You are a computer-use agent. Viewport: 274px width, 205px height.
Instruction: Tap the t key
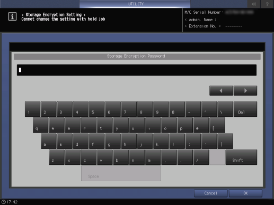click(x=105, y=125)
